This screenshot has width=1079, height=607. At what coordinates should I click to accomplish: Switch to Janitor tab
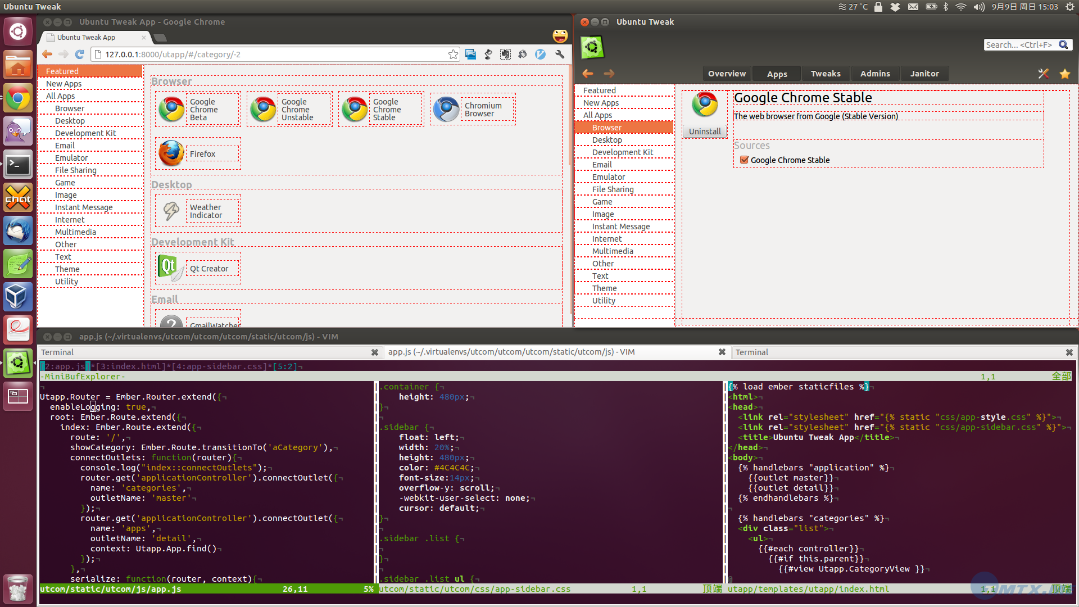click(x=924, y=74)
